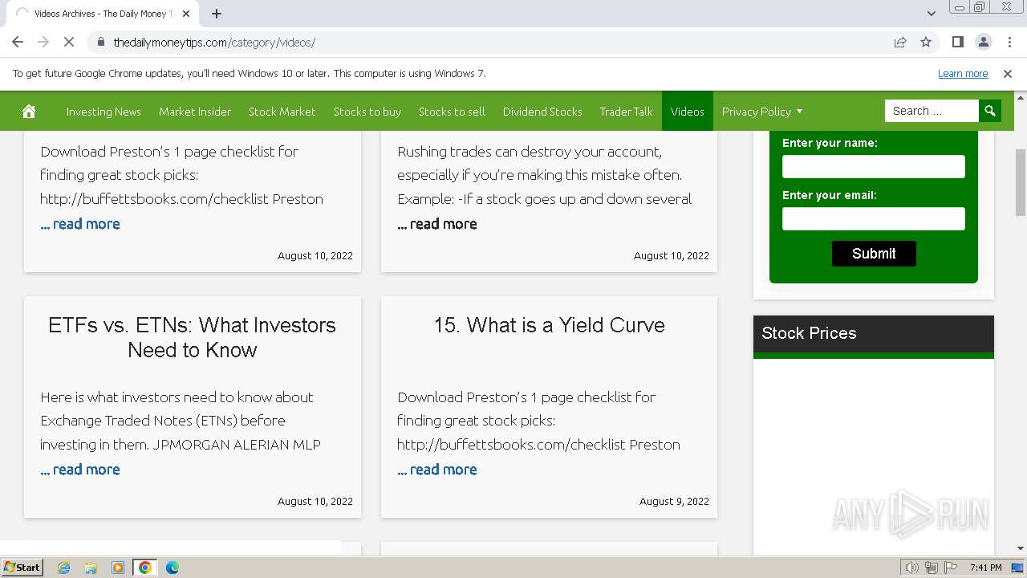1027x578 pixels.
Task: Open Internet Explorer from the taskbar
Action: point(63,568)
